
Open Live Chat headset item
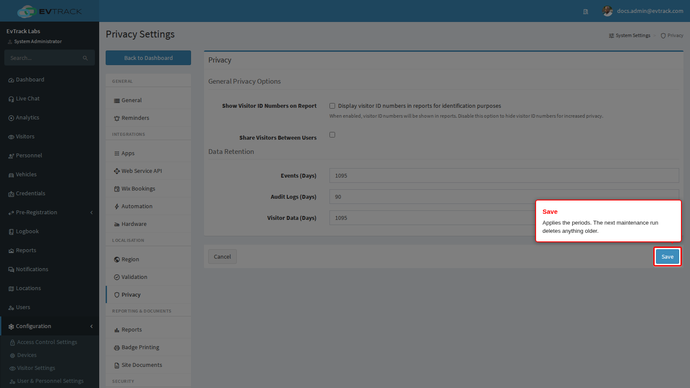pyautogui.click(x=50, y=99)
